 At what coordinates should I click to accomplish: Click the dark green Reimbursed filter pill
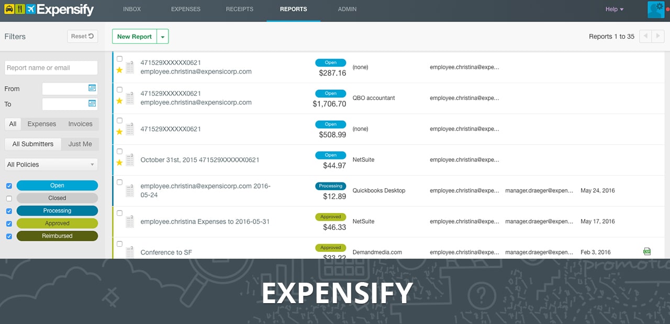coord(57,236)
